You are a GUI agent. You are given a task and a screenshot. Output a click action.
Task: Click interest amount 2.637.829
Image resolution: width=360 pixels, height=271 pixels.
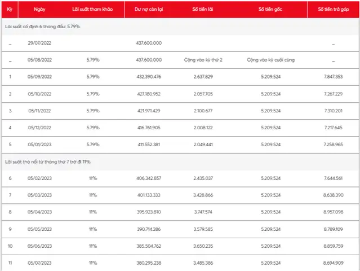coord(203,77)
